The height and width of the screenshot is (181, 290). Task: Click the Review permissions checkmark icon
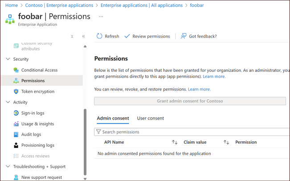click(x=127, y=36)
